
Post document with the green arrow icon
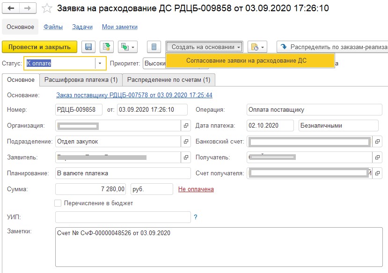[x=107, y=47]
